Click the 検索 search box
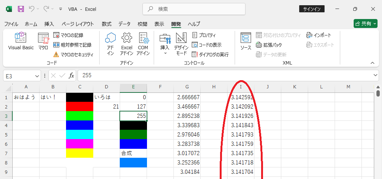382x179 pixels. [194, 9]
